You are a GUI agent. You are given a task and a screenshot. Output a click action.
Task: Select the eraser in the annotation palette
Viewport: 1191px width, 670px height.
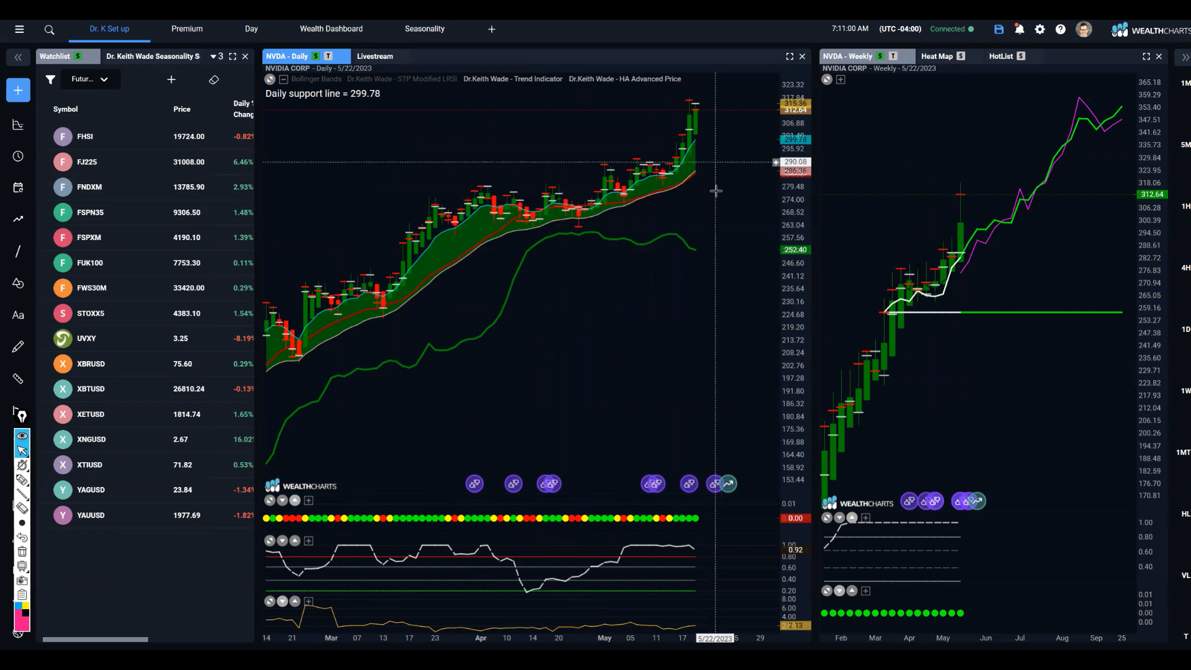(x=22, y=508)
